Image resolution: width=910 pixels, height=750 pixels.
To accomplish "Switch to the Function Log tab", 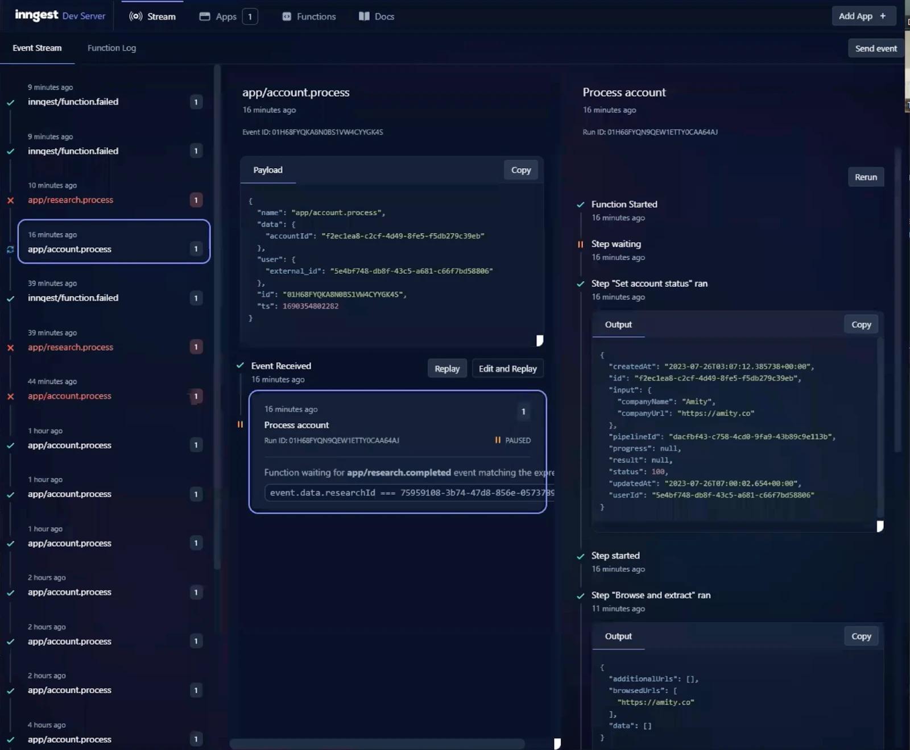I will click(x=111, y=48).
